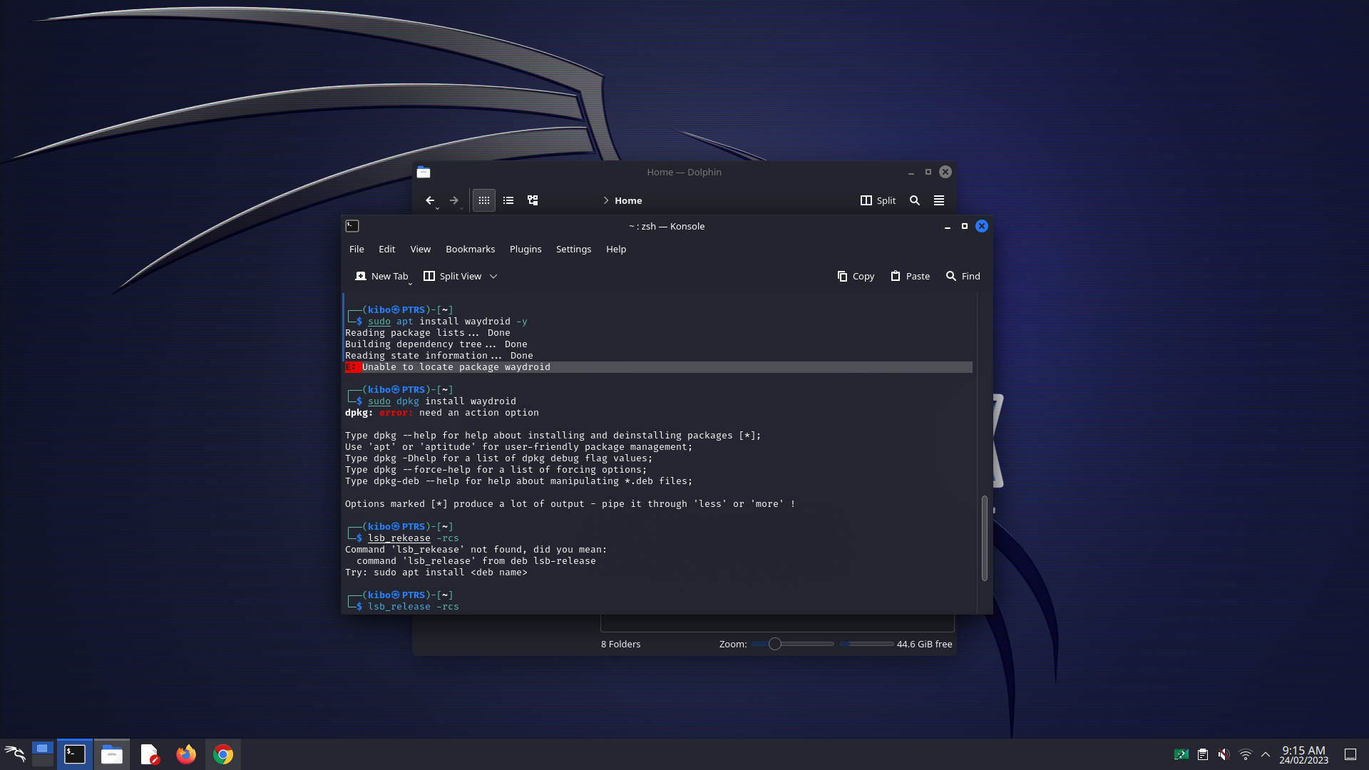Viewport: 1369px width, 770px height.
Task: Unmute the system volume in the tray
Action: coord(1224,754)
